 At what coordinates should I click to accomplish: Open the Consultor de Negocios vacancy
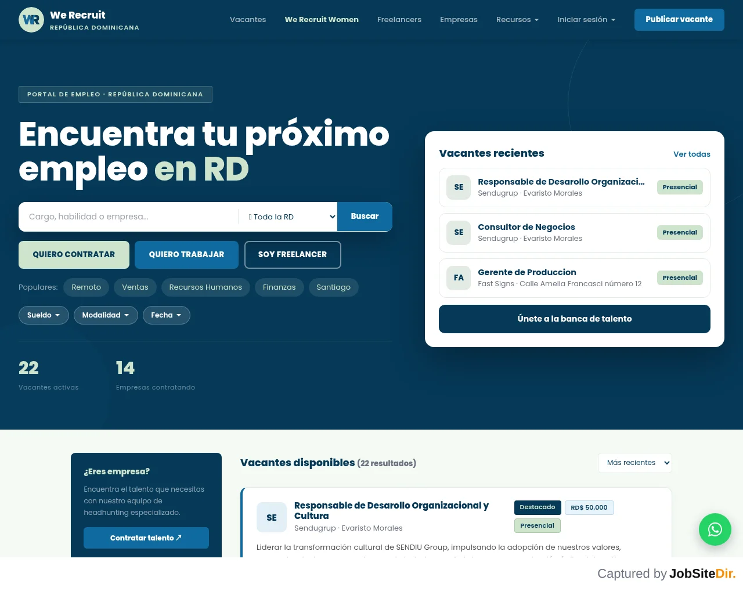click(x=575, y=233)
